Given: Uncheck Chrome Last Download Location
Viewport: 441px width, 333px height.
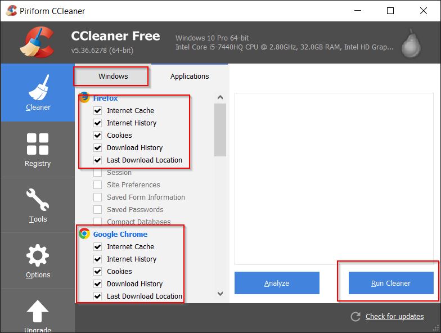Looking at the screenshot, I should pos(98,296).
